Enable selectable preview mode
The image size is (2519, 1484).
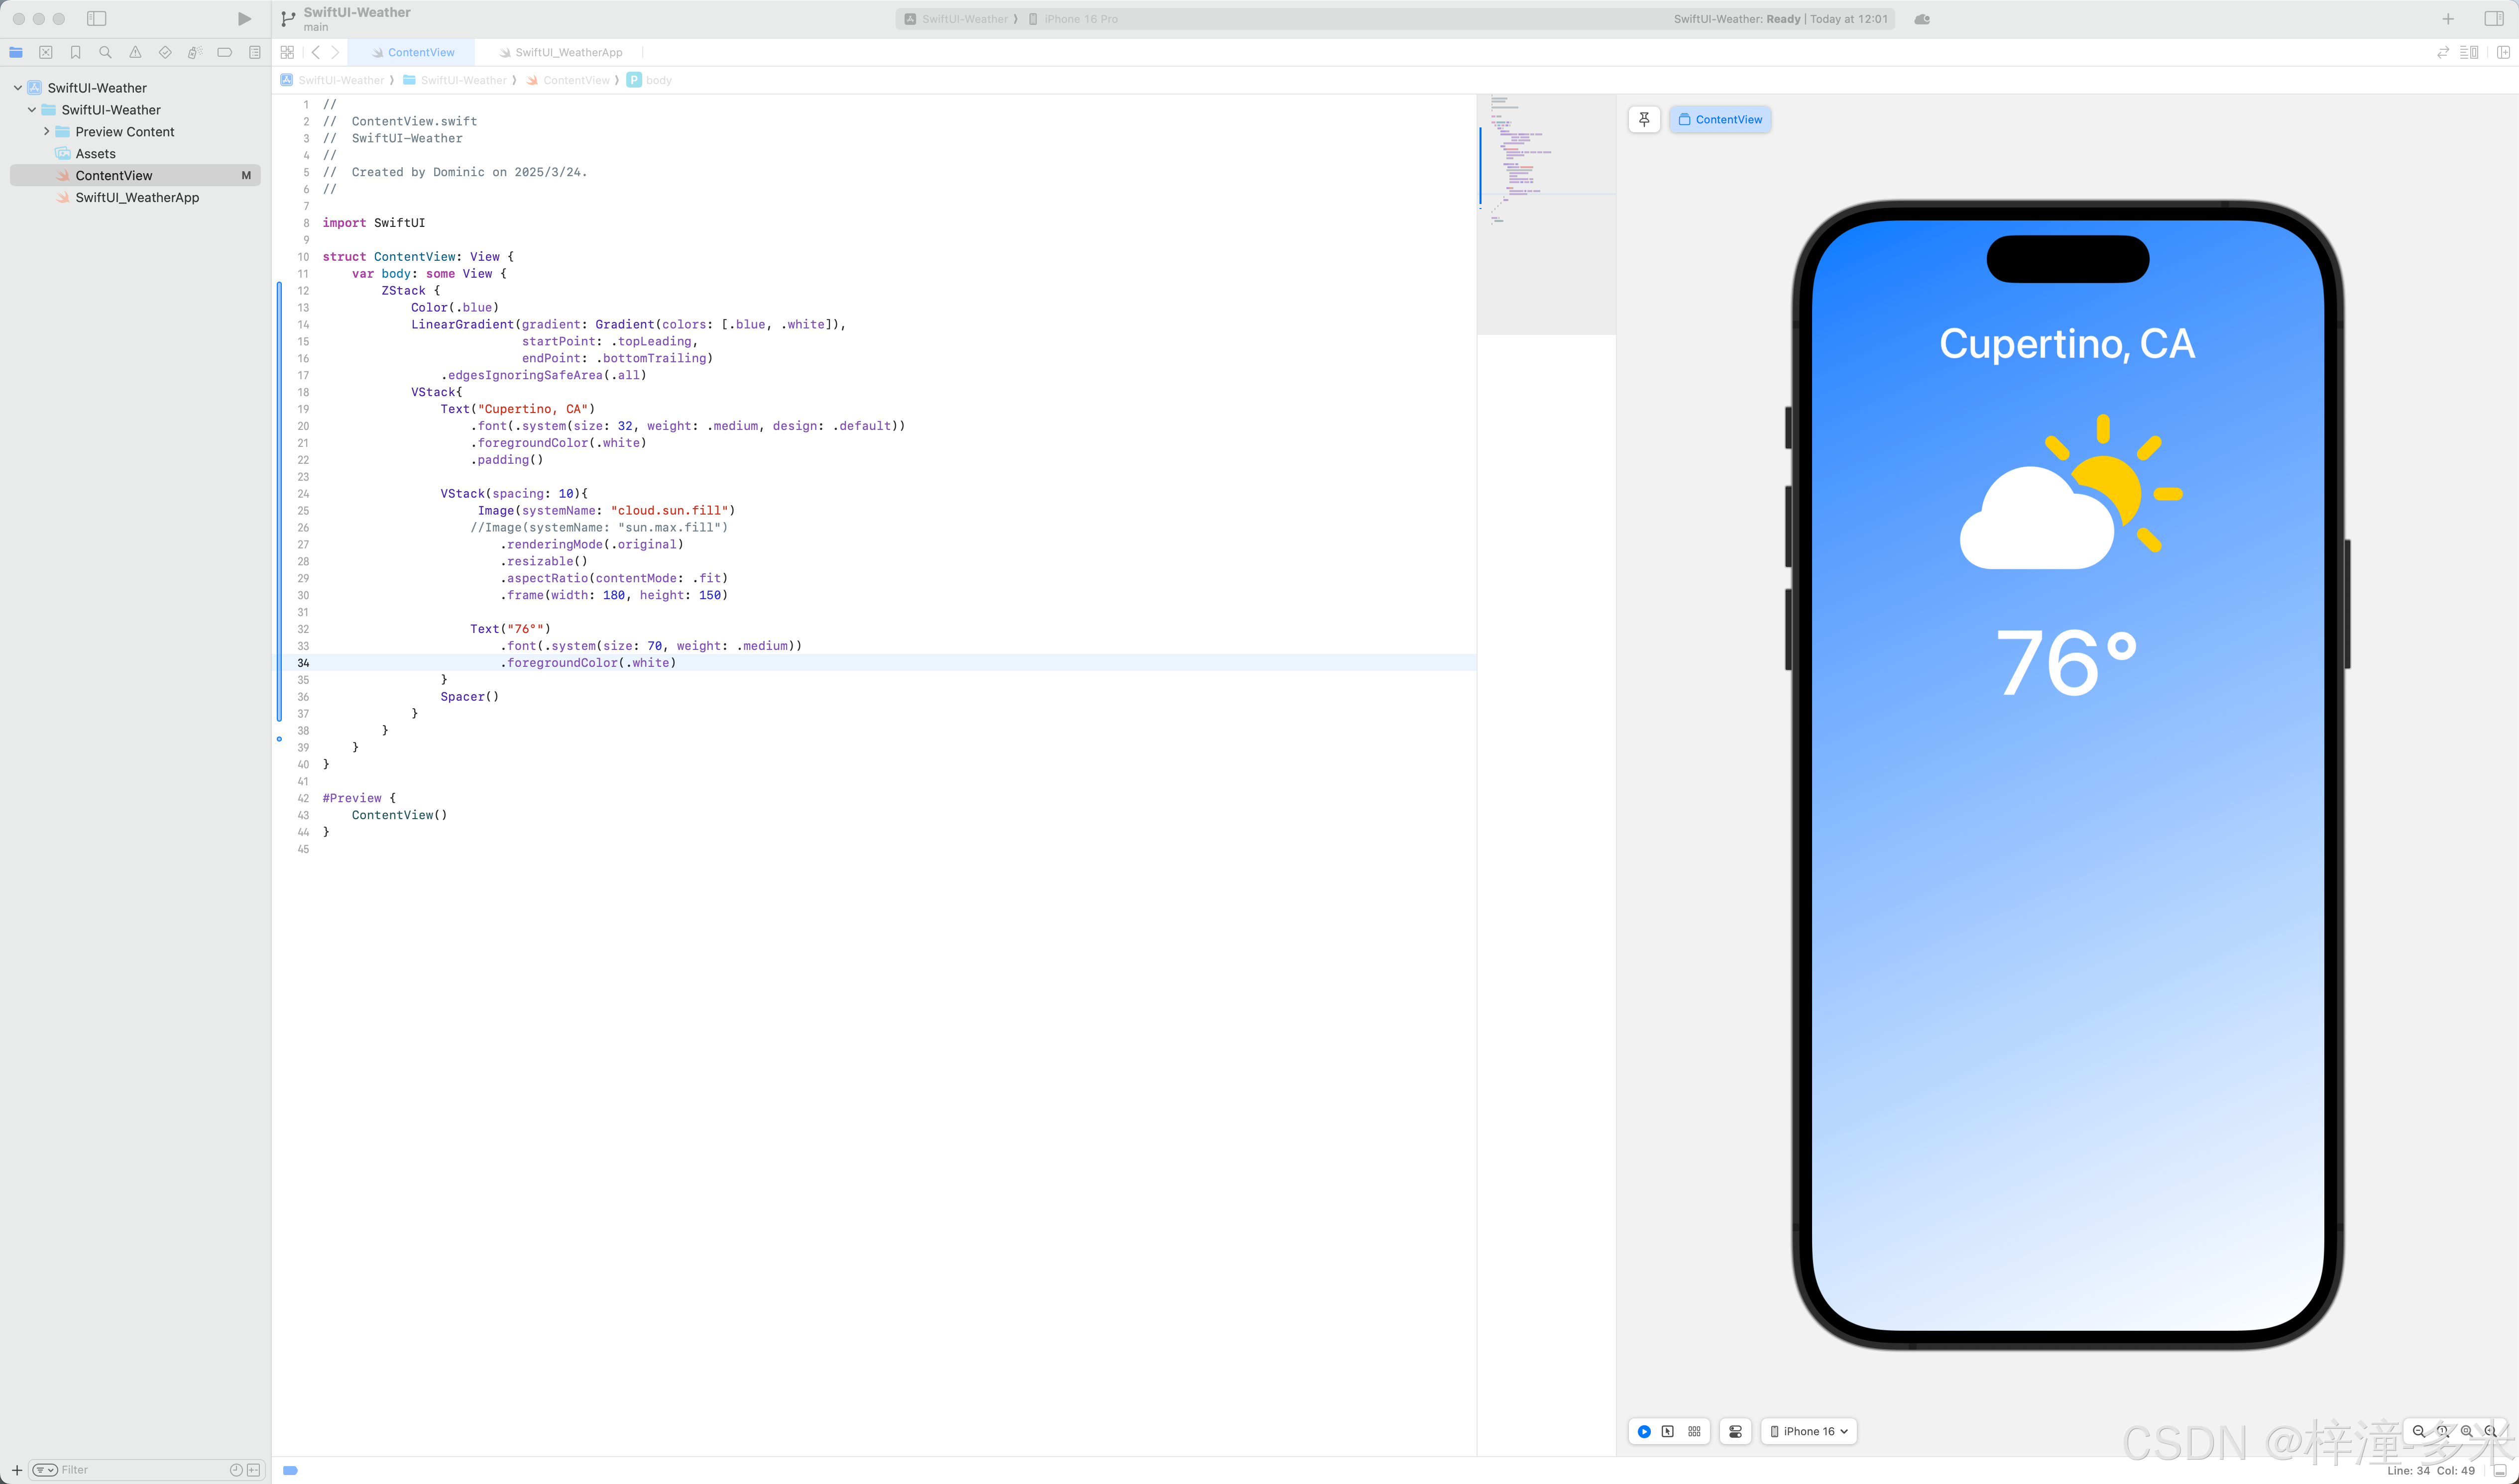[x=1668, y=1431]
